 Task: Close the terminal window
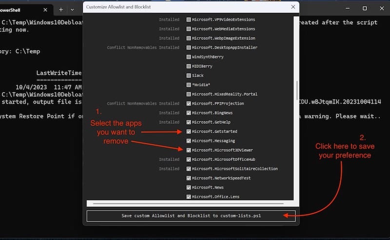click(382, 8)
